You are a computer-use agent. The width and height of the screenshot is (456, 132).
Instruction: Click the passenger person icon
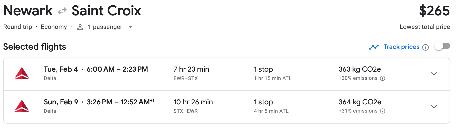(80, 27)
